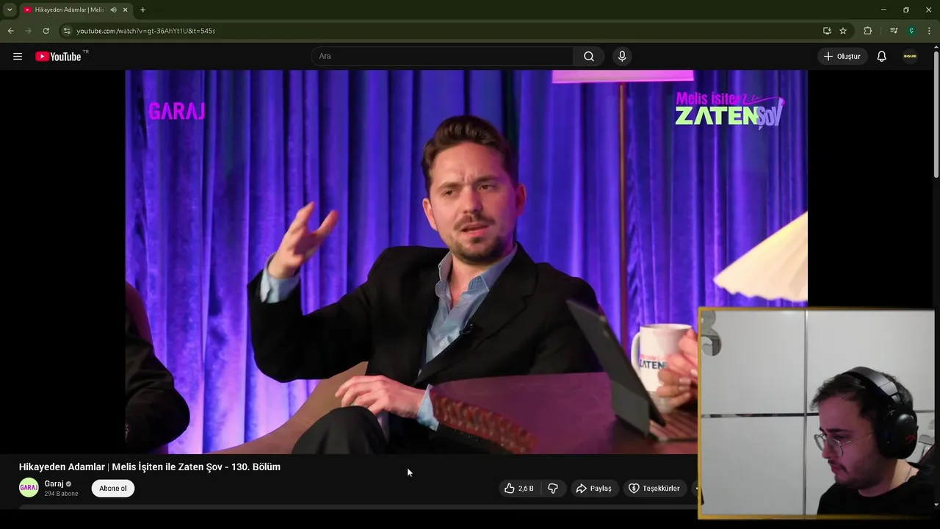Dislike the video with thumbs down
The height and width of the screenshot is (529, 940).
pyautogui.click(x=553, y=489)
